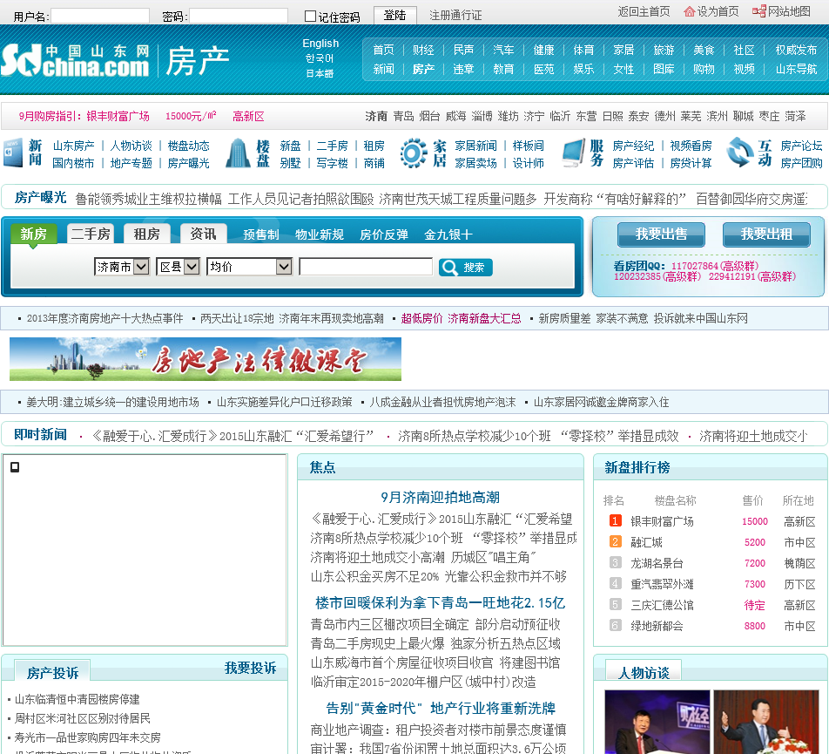
Task: Click rank 1 badge beside 银丰财富广场
Action: 615,521
